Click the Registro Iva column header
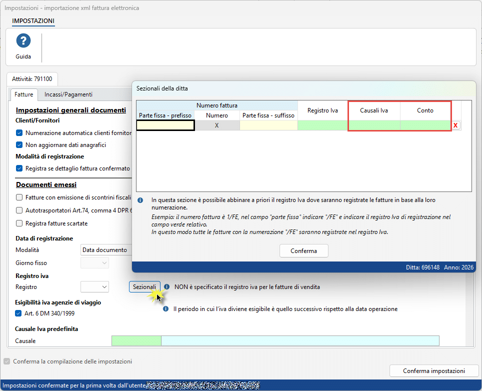 click(x=323, y=110)
